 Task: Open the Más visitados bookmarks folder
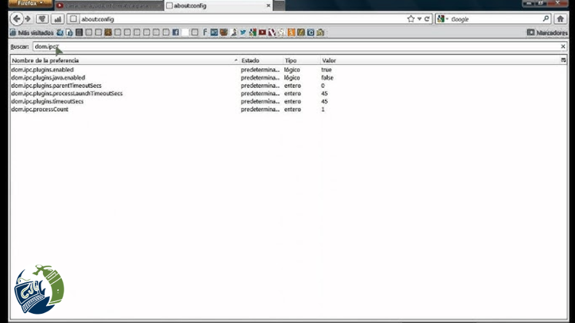pos(32,33)
